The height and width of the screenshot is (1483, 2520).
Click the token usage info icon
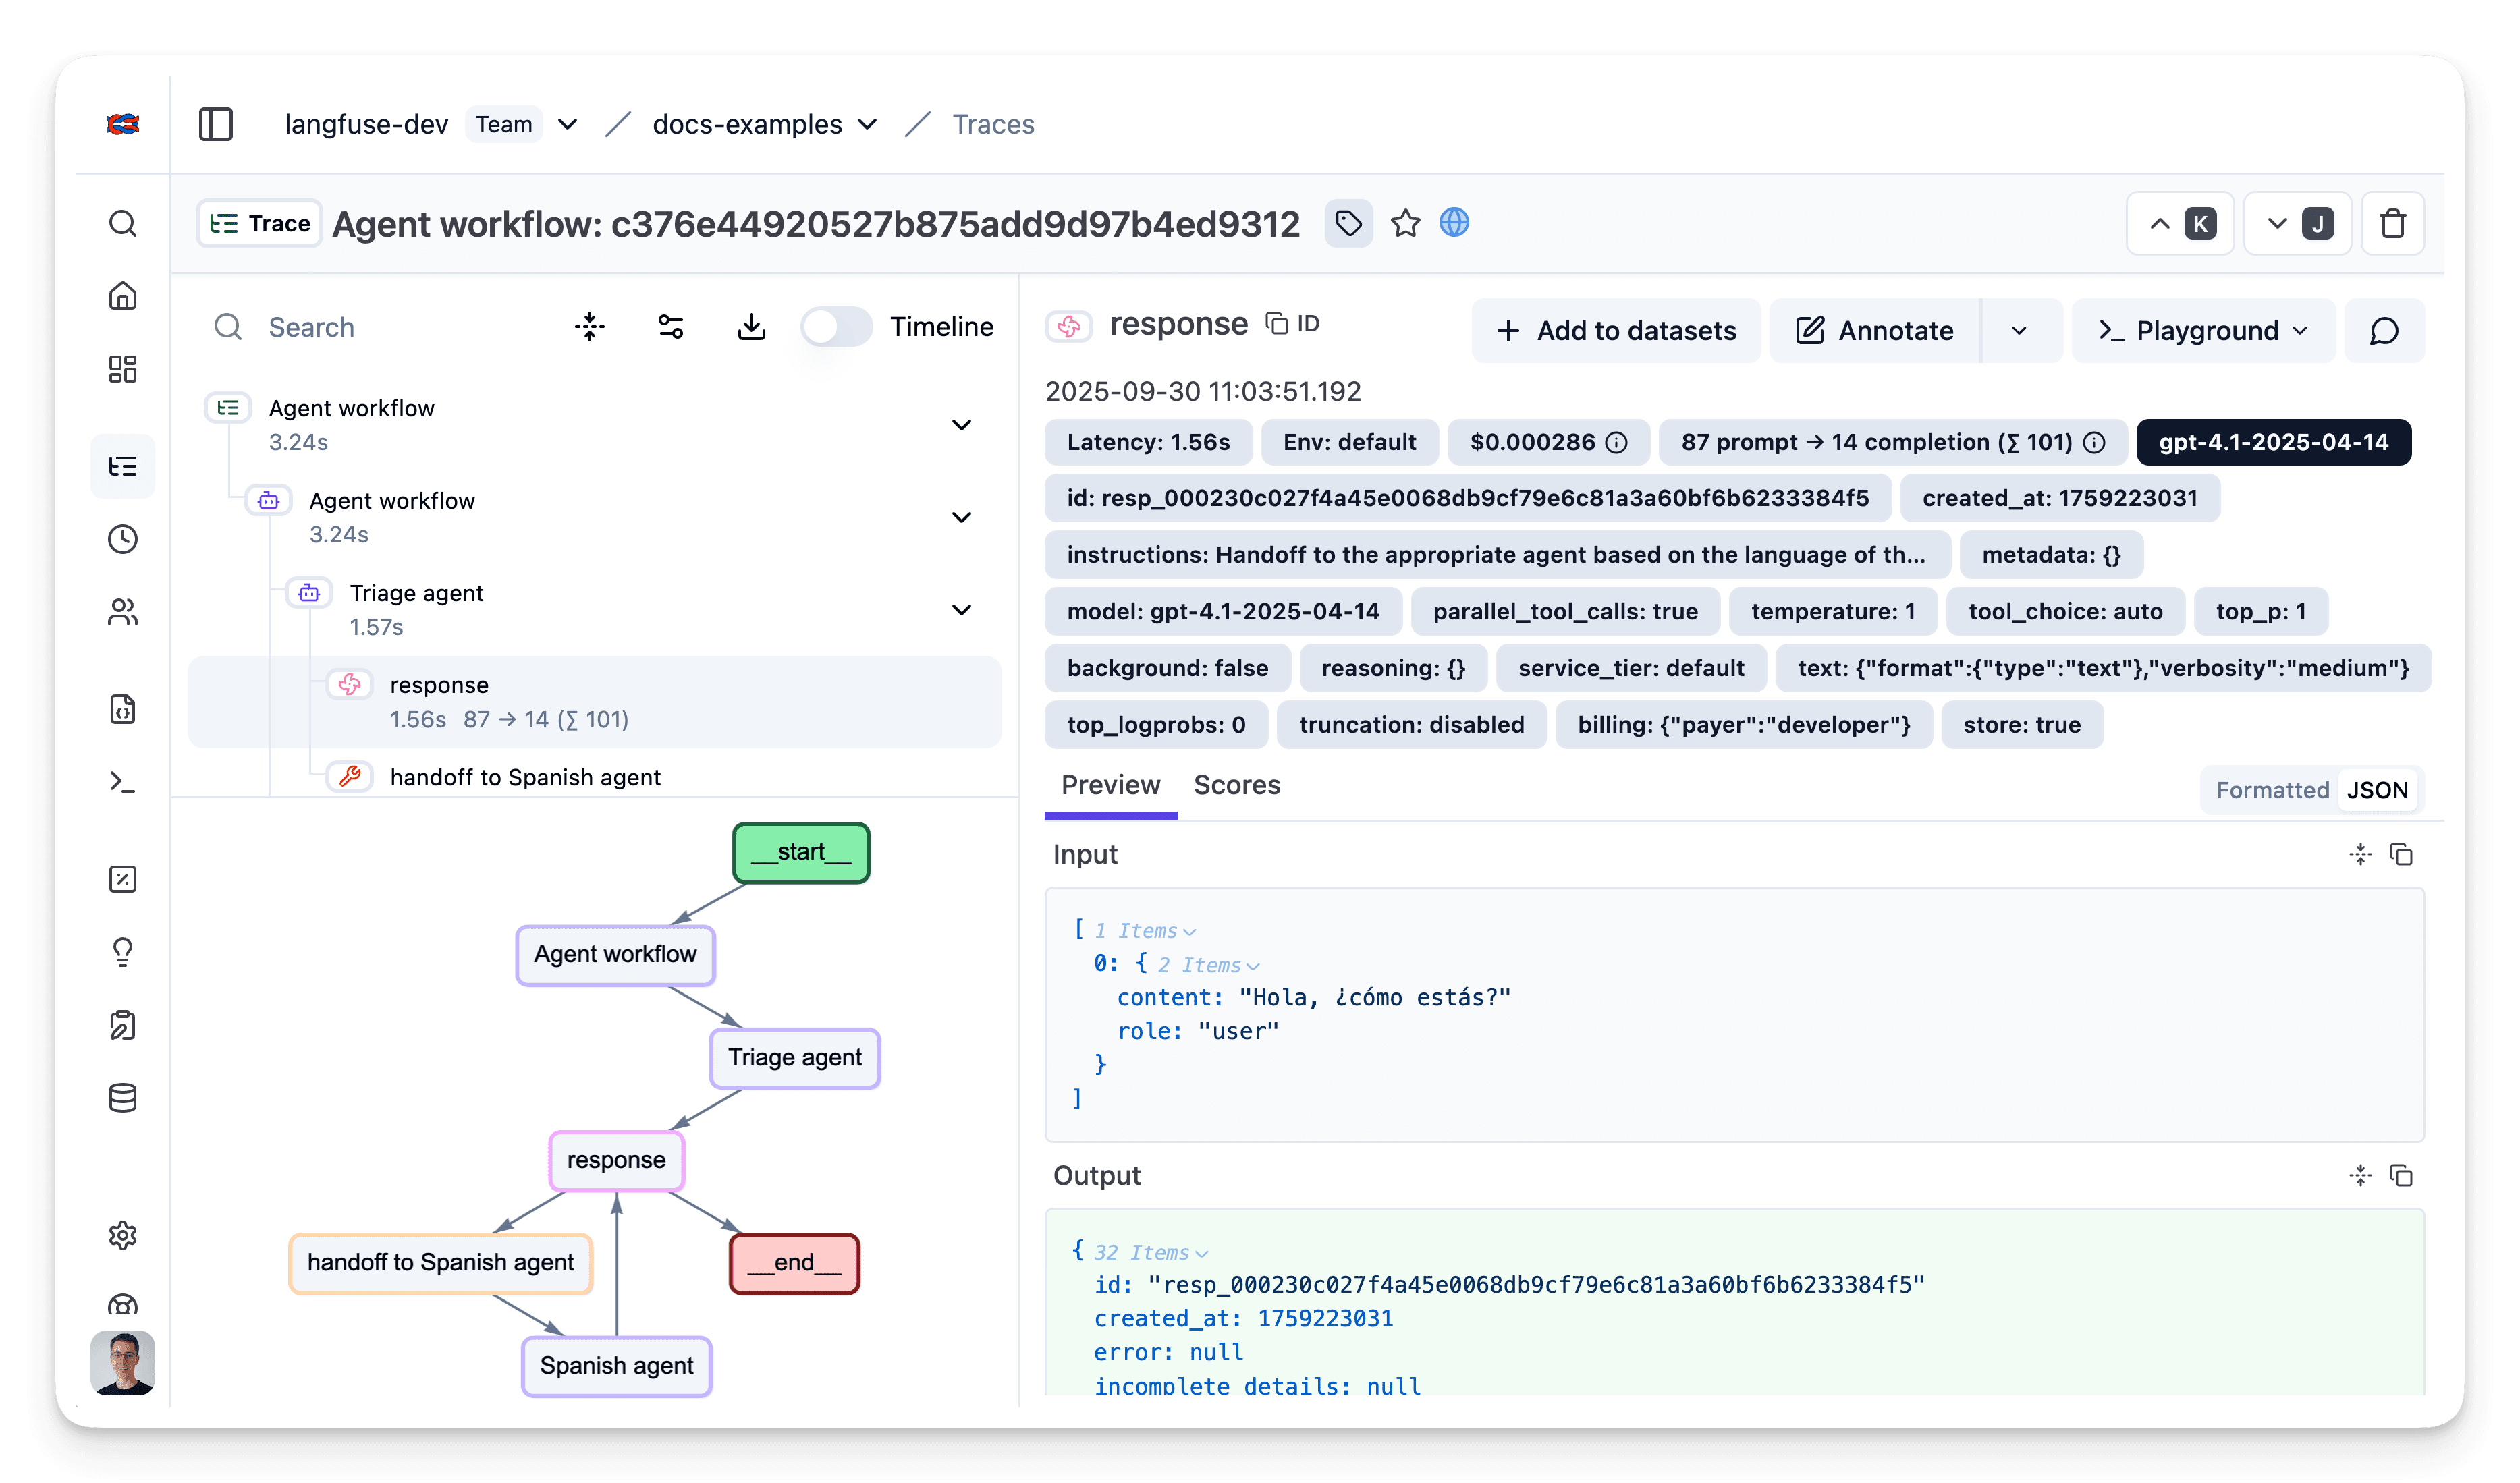[x=2095, y=442]
